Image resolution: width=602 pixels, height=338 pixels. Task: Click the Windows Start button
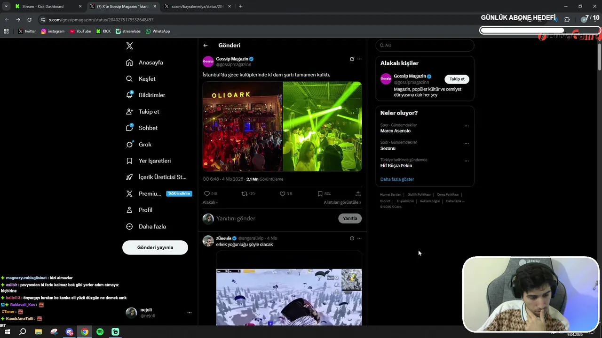tap(8, 332)
